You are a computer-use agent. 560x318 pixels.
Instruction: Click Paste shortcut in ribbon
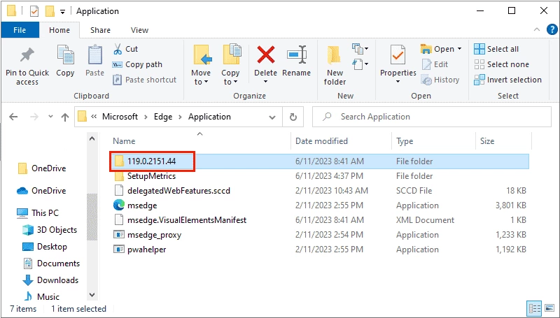click(145, 80)
